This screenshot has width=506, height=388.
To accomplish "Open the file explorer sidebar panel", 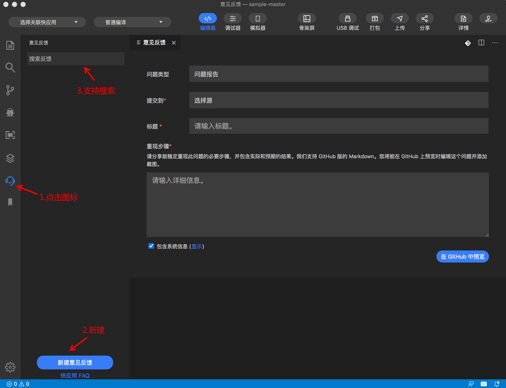I will coord(10,45).
